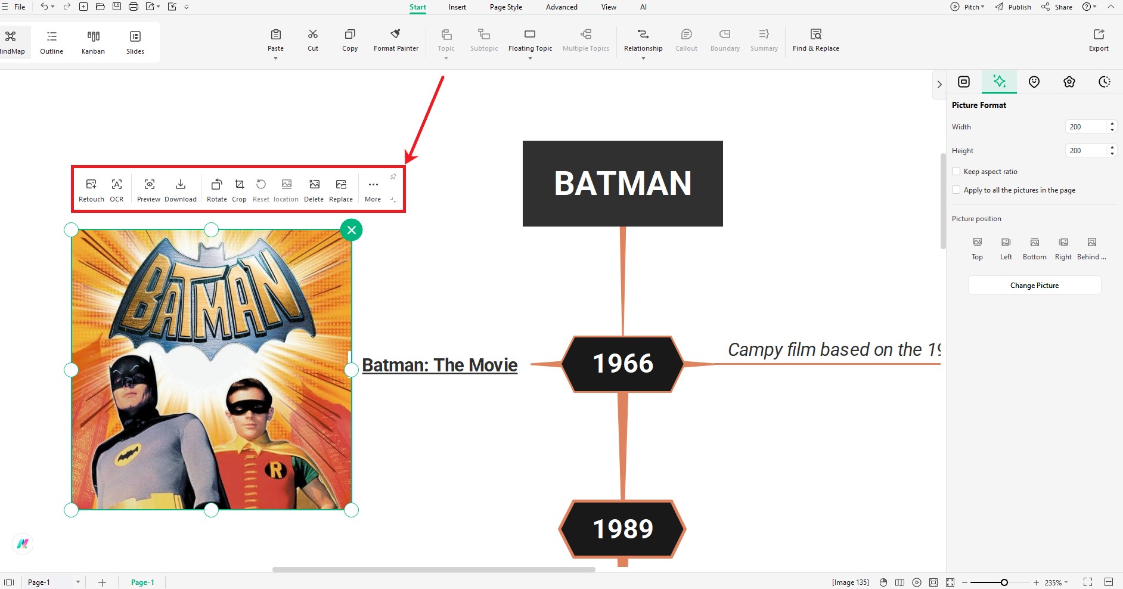Open the style format side panel tab

(x=964, y=82)
